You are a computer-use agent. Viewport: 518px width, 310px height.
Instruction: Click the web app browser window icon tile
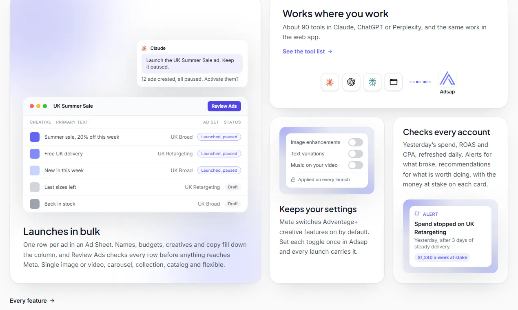(x=394, y=82)
